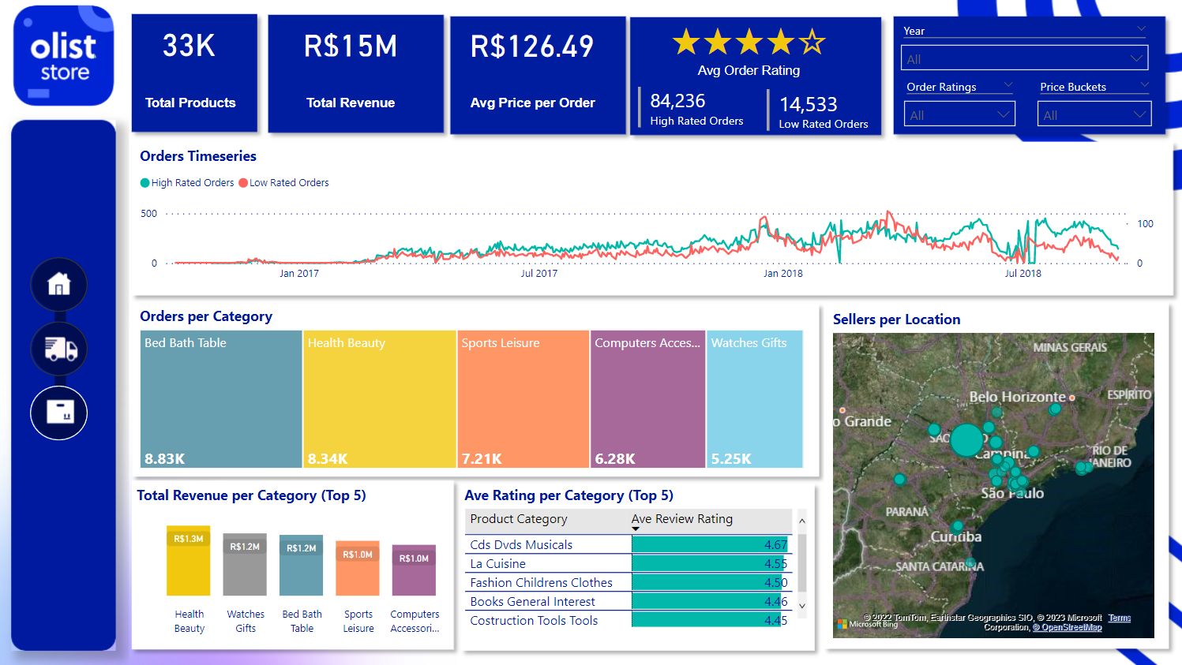
Task: Expand the Order Ratings header chevron
Action: [1008, 85]
